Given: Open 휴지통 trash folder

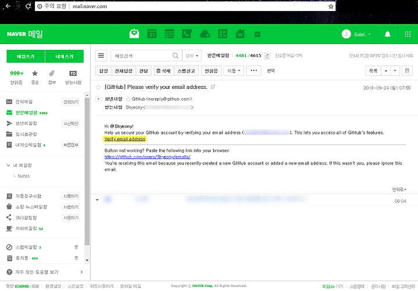Looking at the screenshot, I should tap(22, 258).
